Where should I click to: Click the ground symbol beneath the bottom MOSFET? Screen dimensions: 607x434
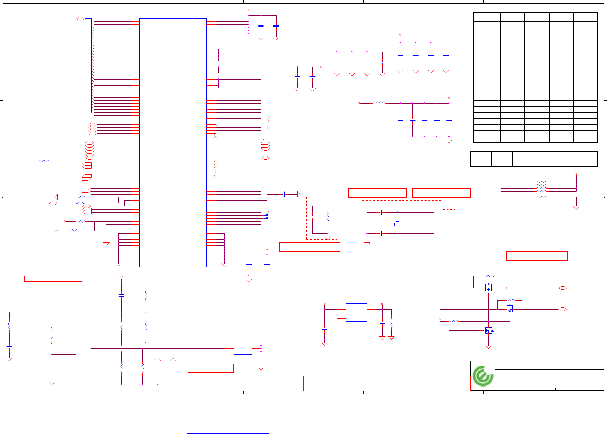(488, 347)
